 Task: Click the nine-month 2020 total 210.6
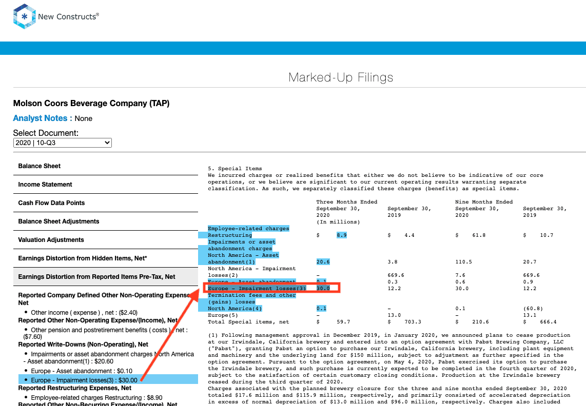click(481, 322)
